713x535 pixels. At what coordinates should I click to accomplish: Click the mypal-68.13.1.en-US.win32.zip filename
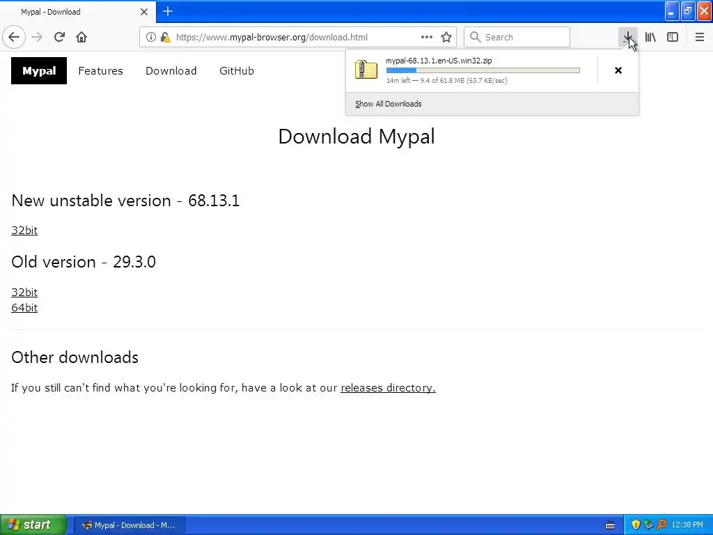(x=439, y=61)
